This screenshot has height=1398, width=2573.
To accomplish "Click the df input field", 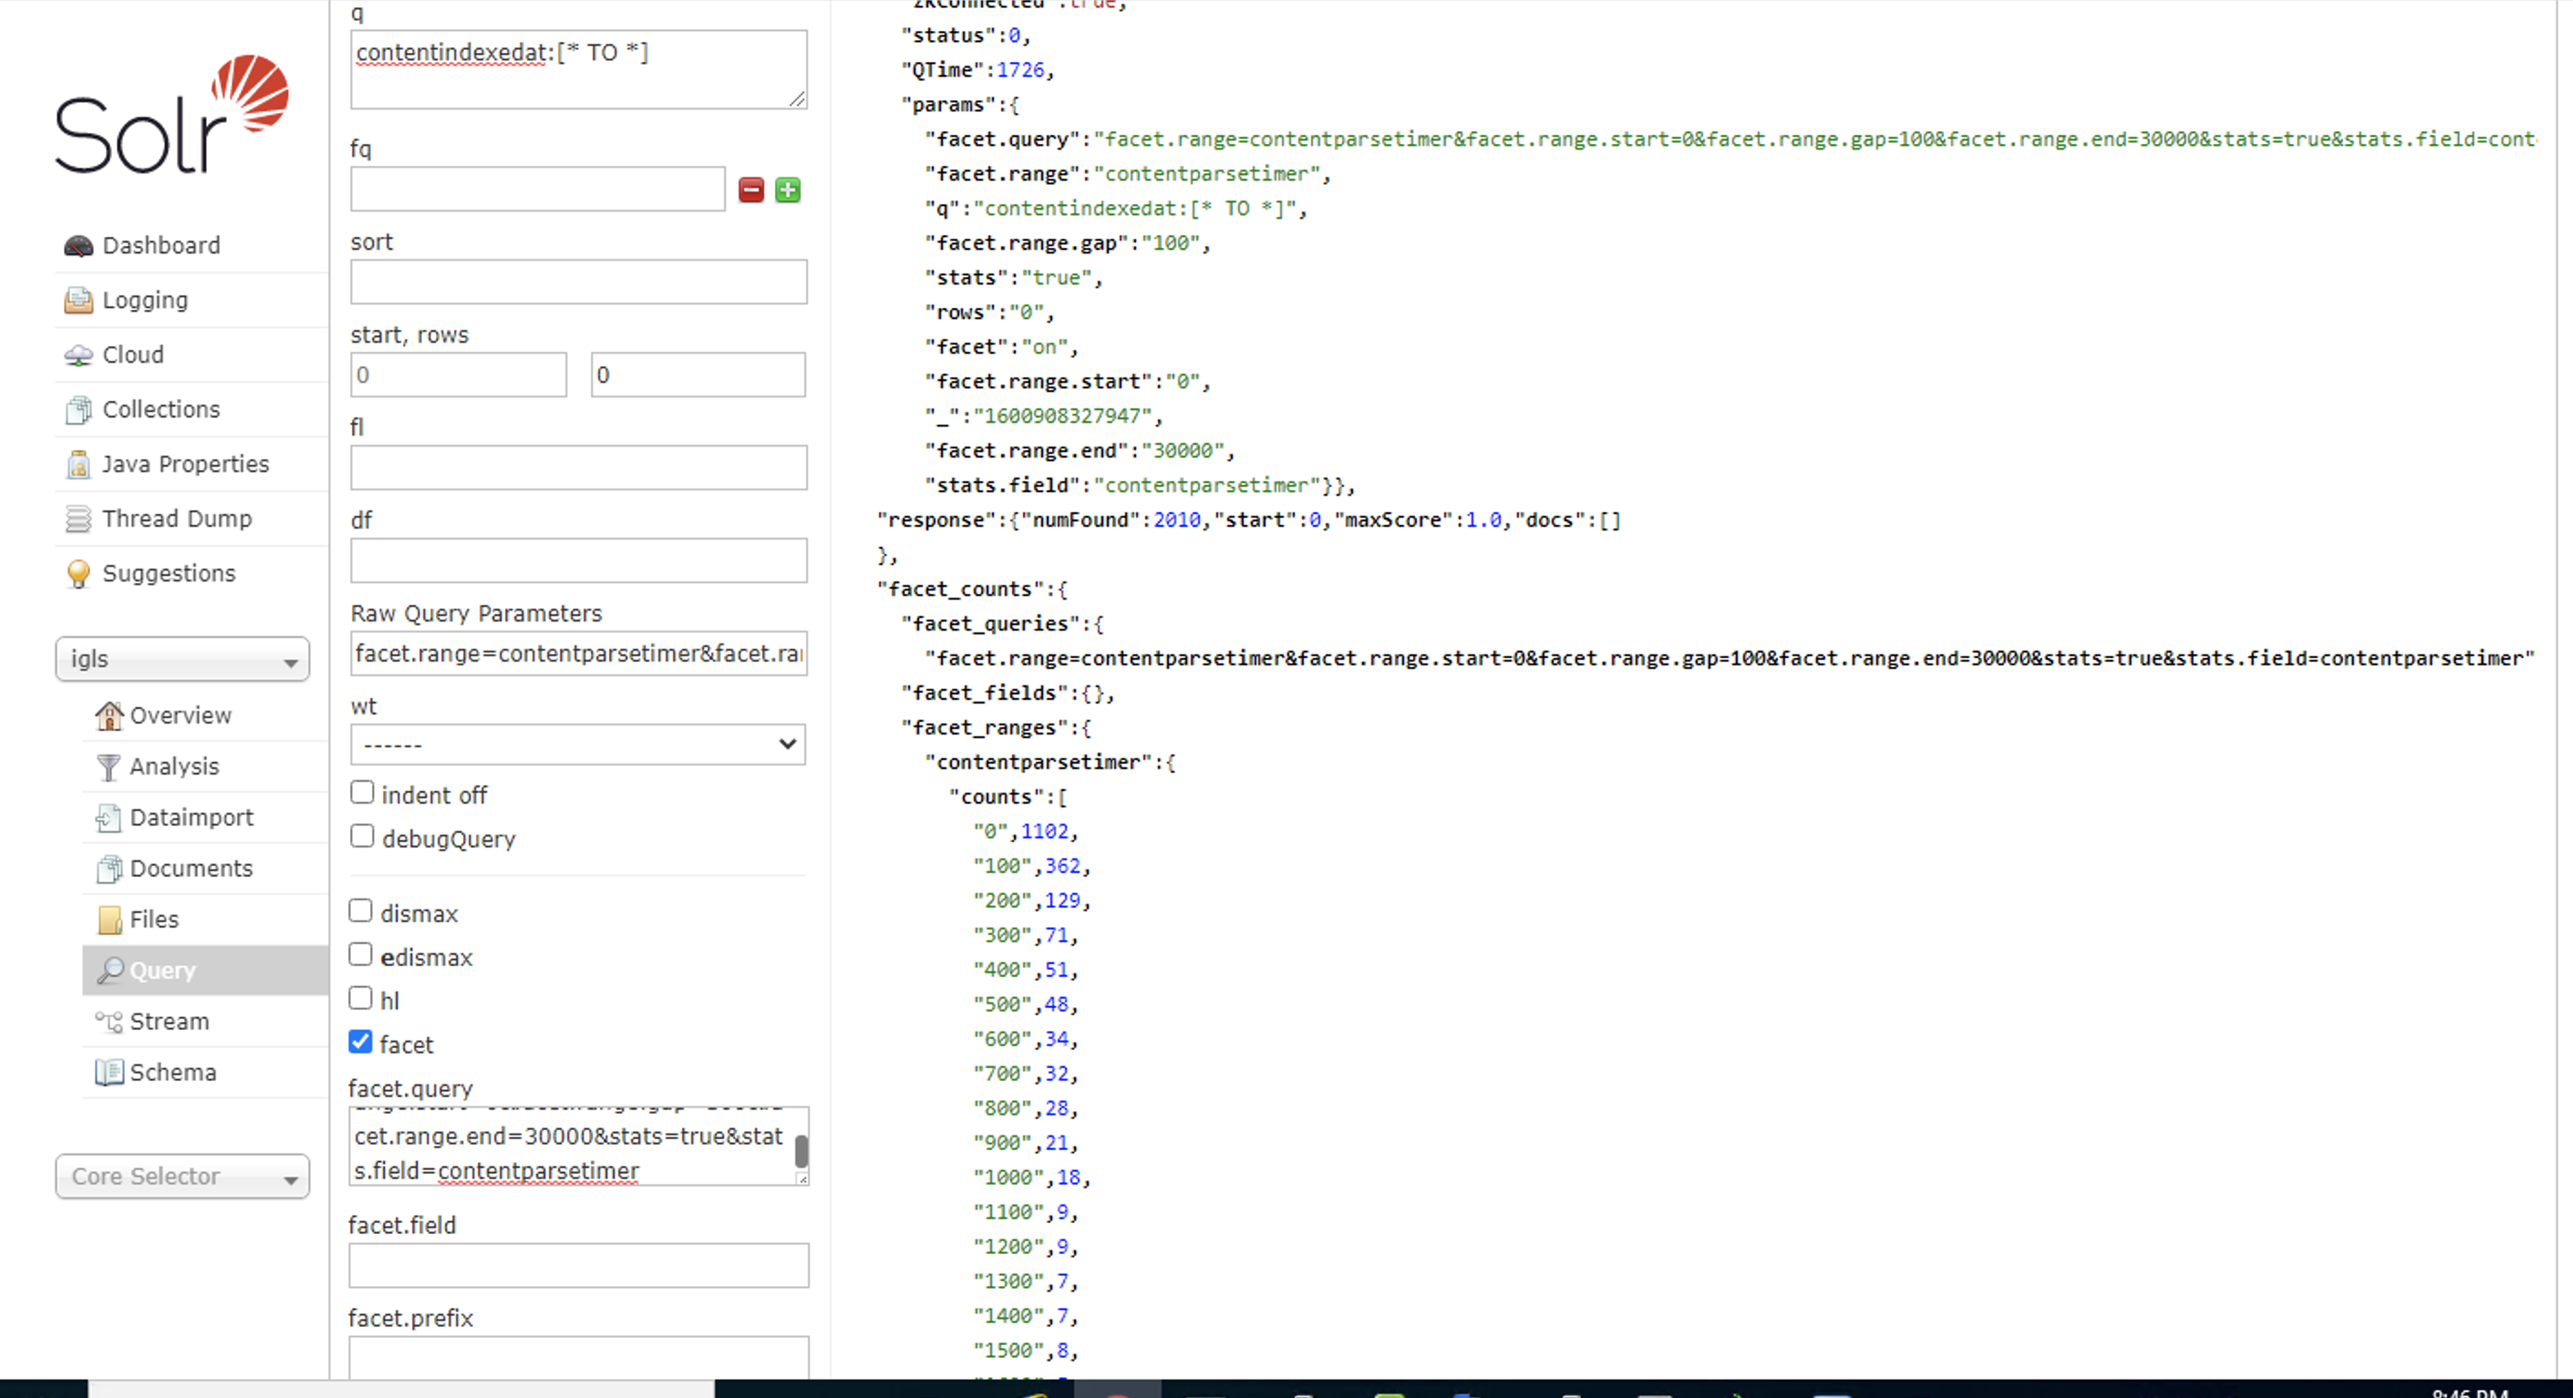I will (x=578, y=561).
